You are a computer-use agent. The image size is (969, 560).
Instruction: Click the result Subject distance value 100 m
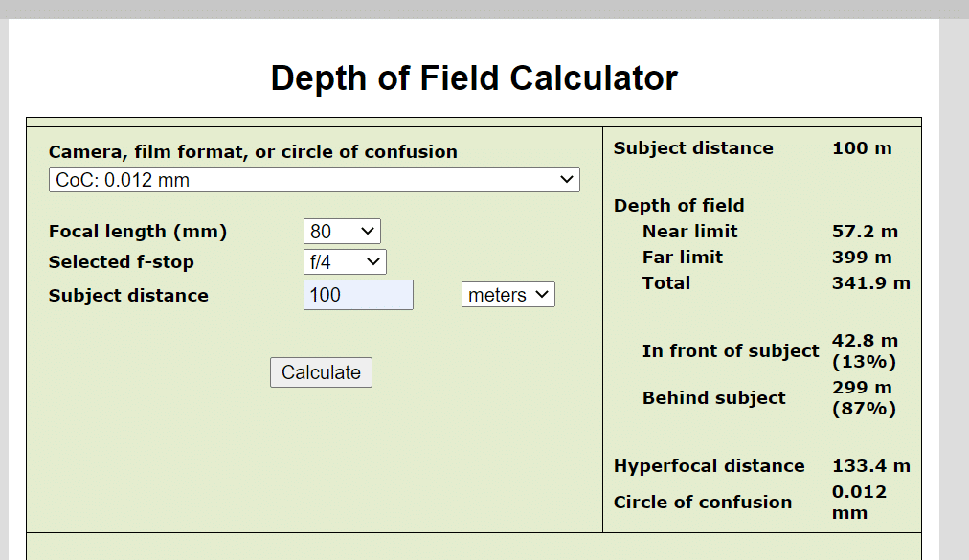pos(862,148)
